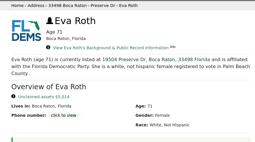This screenshot has width=255, height=142.
Task: Select 'Phone number:' label
Action: [x=29, y=115]
